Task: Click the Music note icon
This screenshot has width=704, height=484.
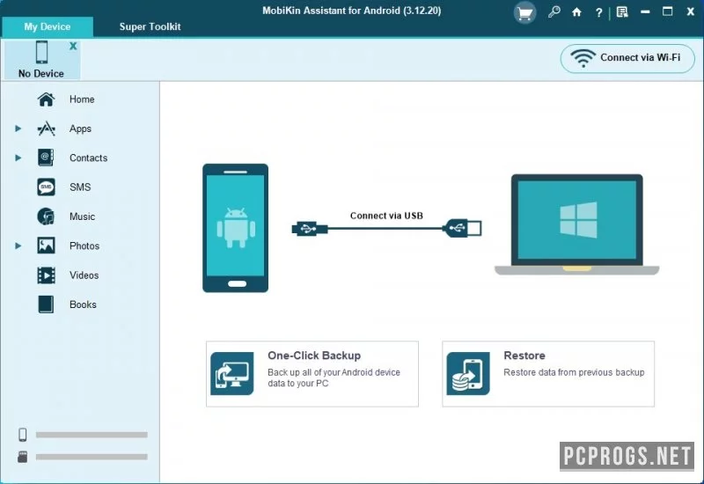Action: click(46, 216)
